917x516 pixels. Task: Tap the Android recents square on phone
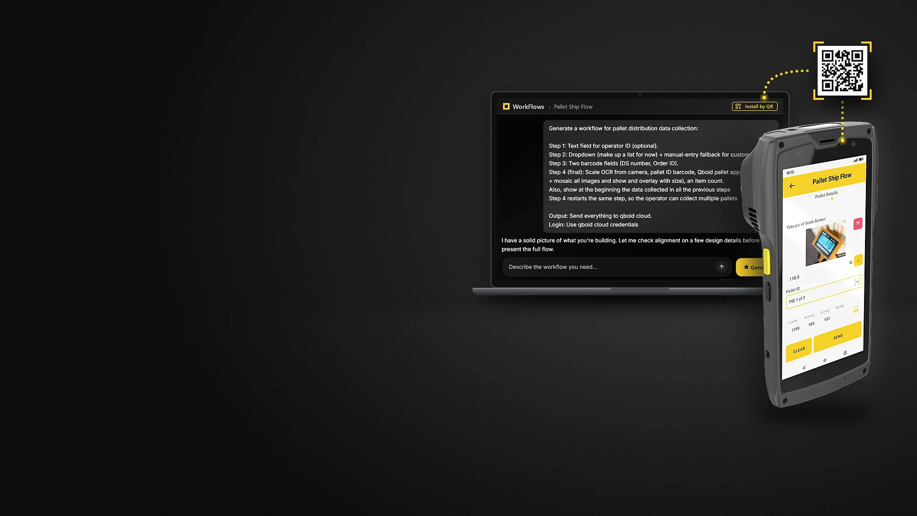(x=845, y=353)
